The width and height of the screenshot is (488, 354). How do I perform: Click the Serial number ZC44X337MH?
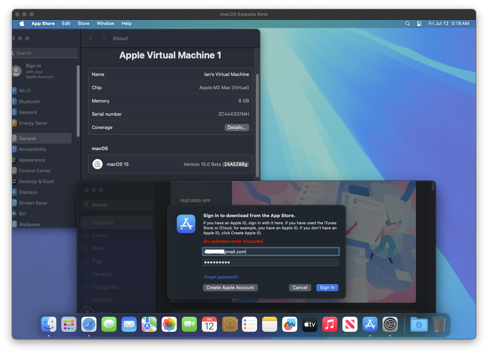[233, 114]
